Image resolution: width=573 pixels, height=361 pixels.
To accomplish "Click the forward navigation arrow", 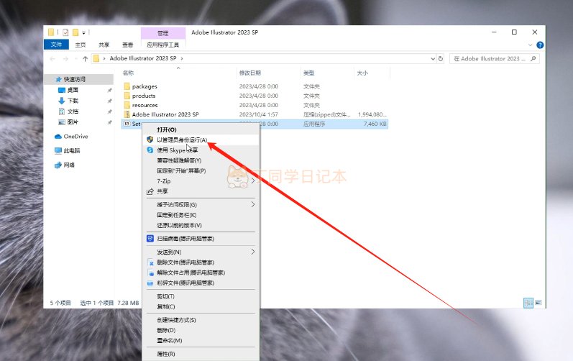I will tap(65, 59).
